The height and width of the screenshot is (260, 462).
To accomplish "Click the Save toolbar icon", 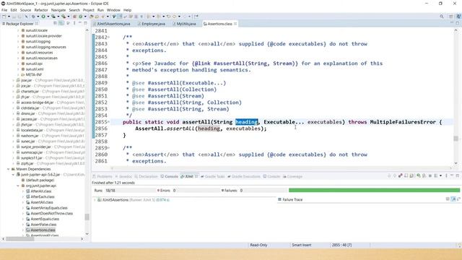I will (14, 17).
